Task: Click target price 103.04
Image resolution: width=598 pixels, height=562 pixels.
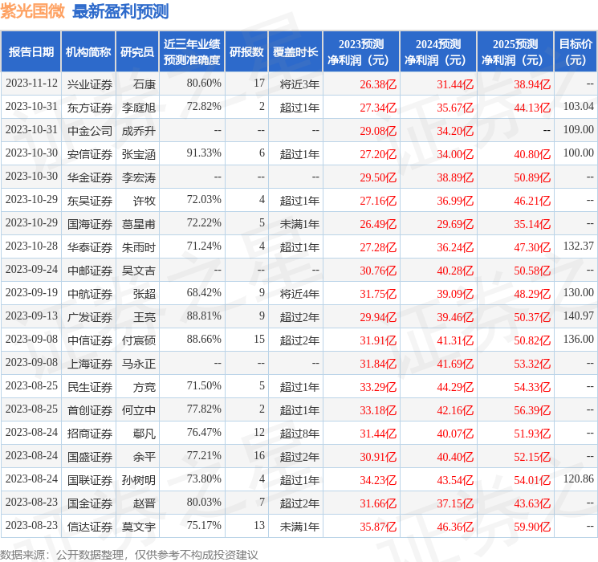Action: pyautogui.click(x=579, y=106)
